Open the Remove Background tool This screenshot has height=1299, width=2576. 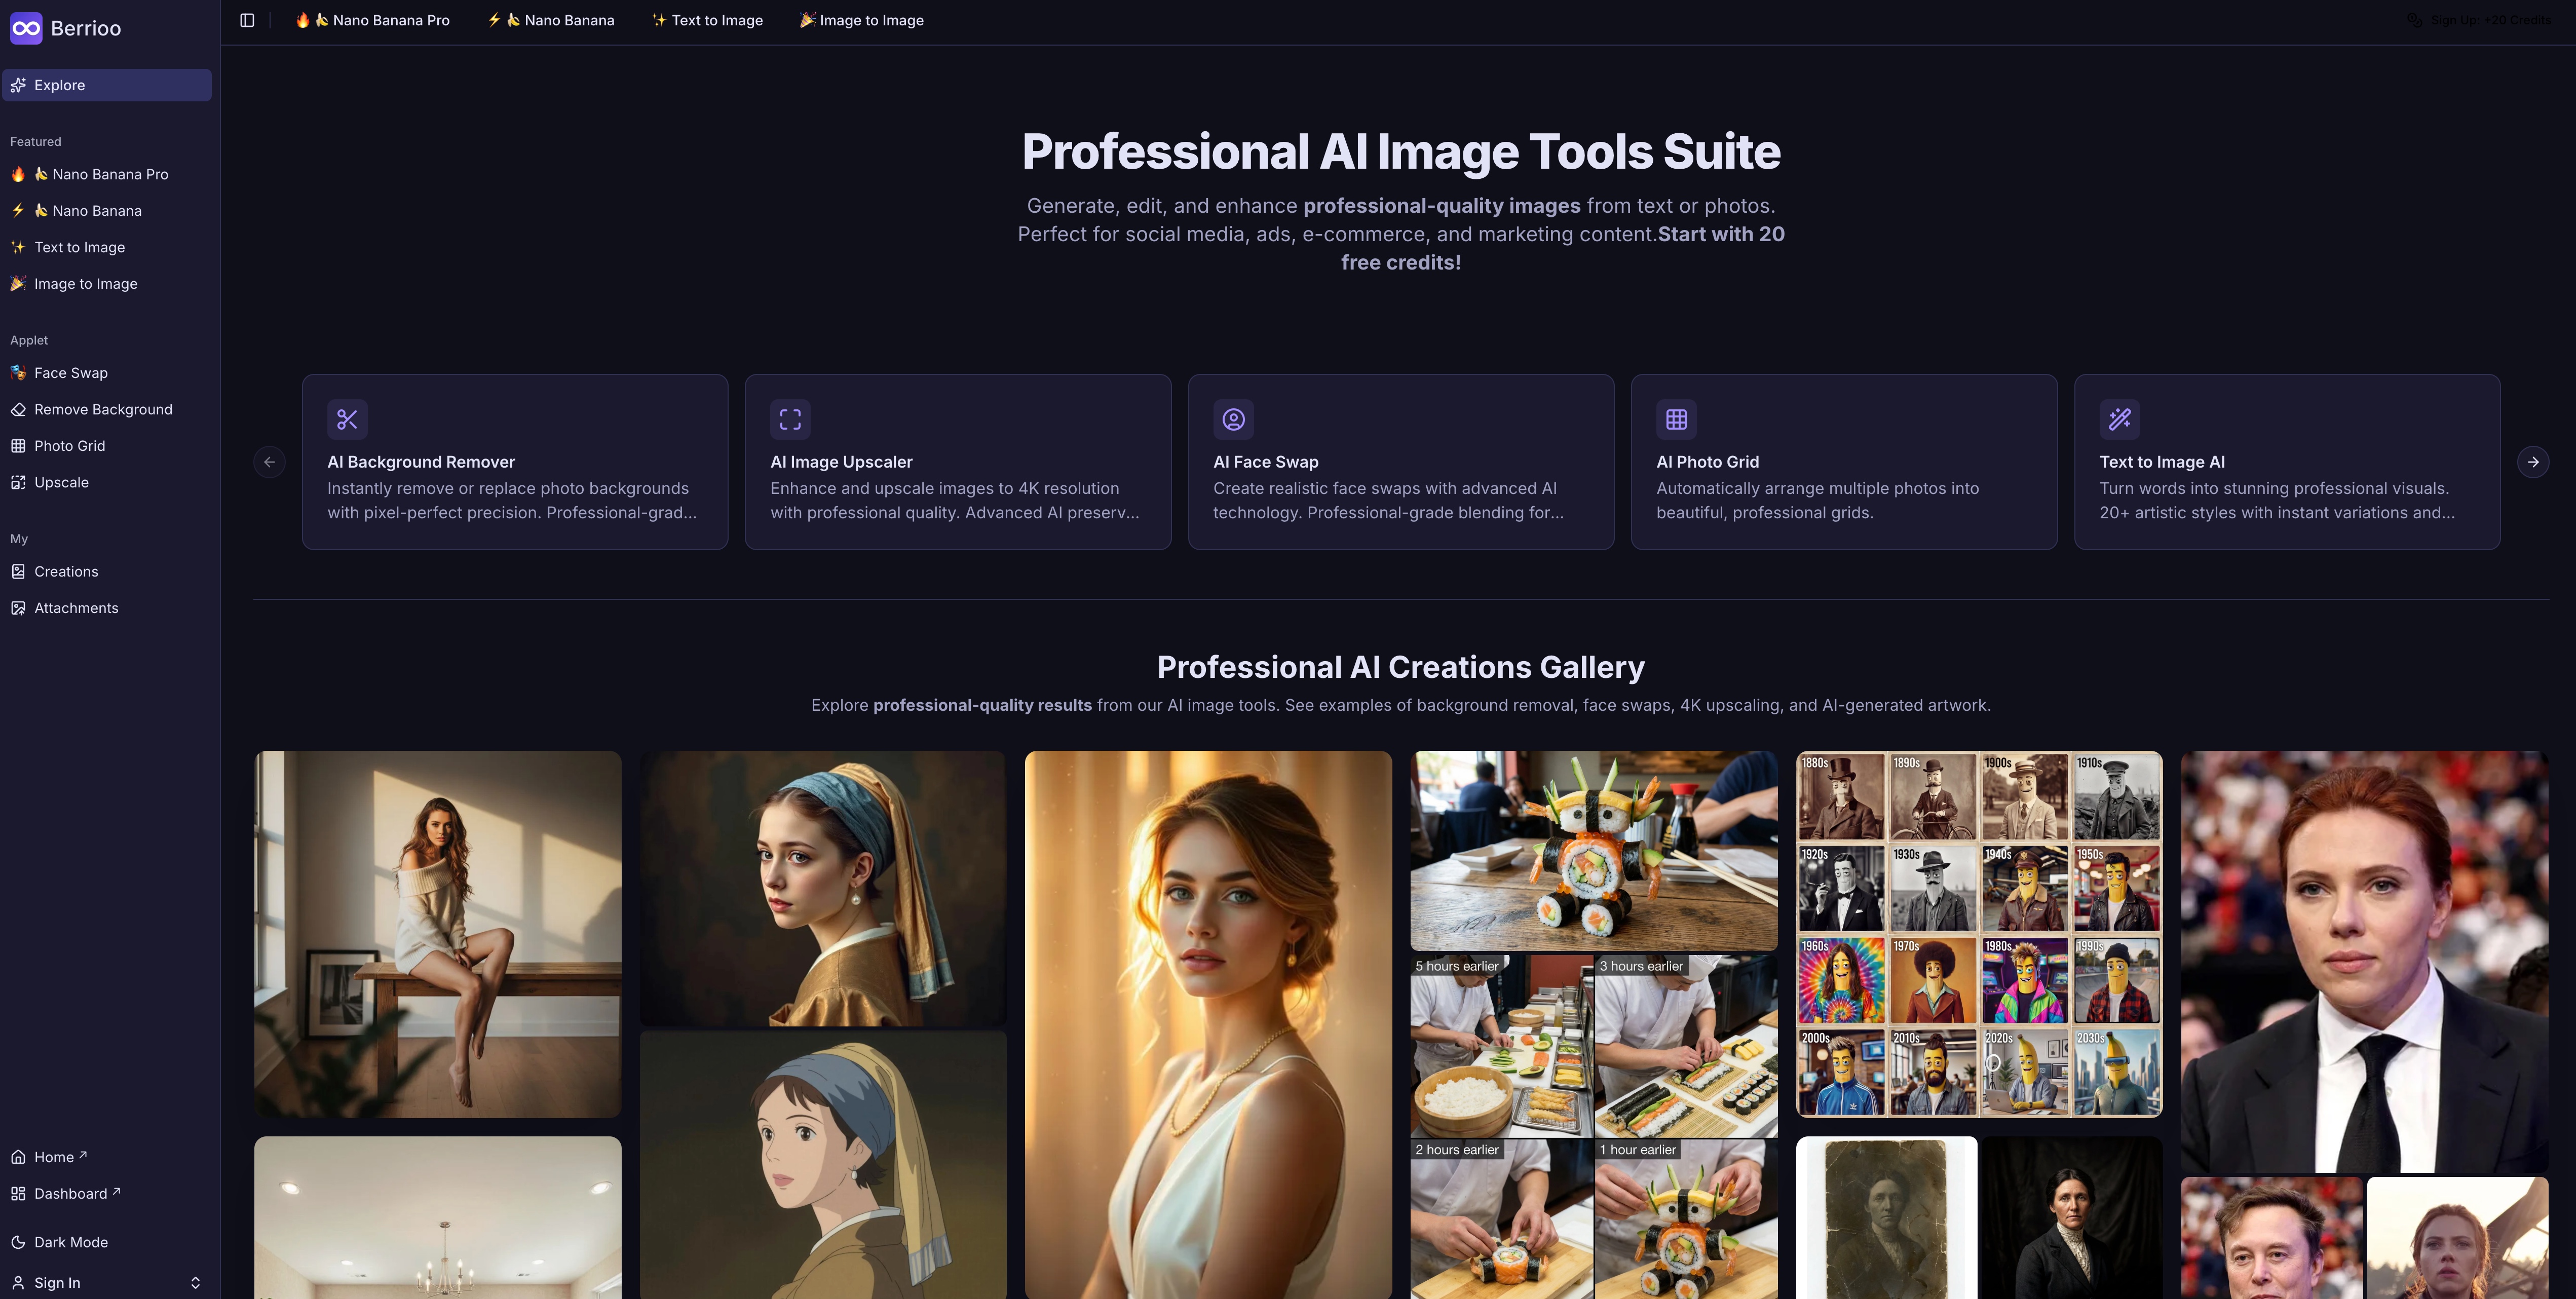(103, 409)
